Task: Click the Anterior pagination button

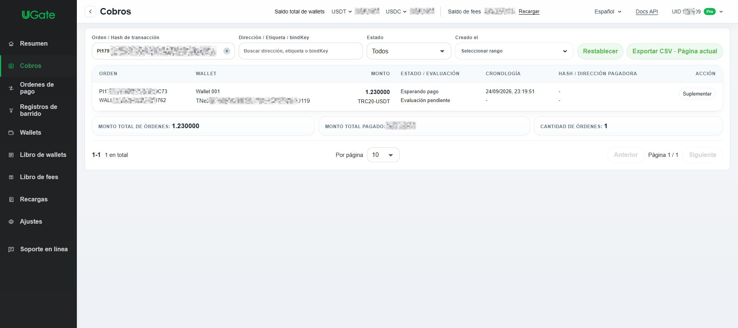Action: 625,155
